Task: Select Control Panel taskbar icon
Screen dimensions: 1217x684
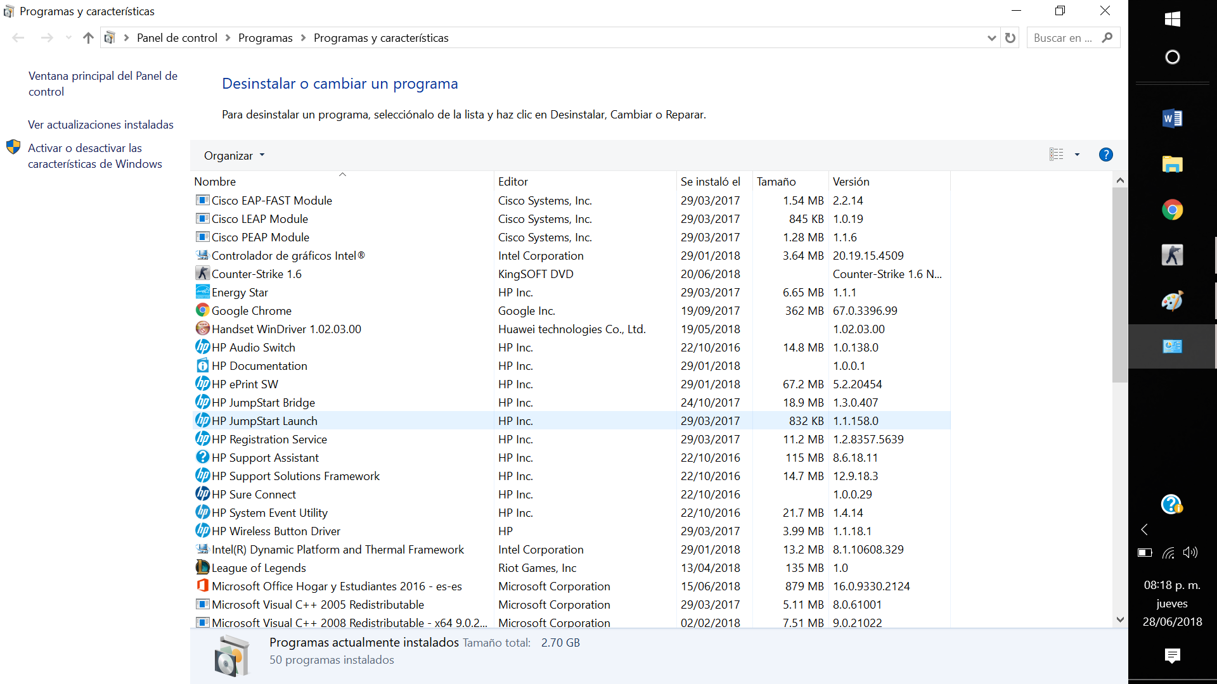Action: (x=1172, y=346)
